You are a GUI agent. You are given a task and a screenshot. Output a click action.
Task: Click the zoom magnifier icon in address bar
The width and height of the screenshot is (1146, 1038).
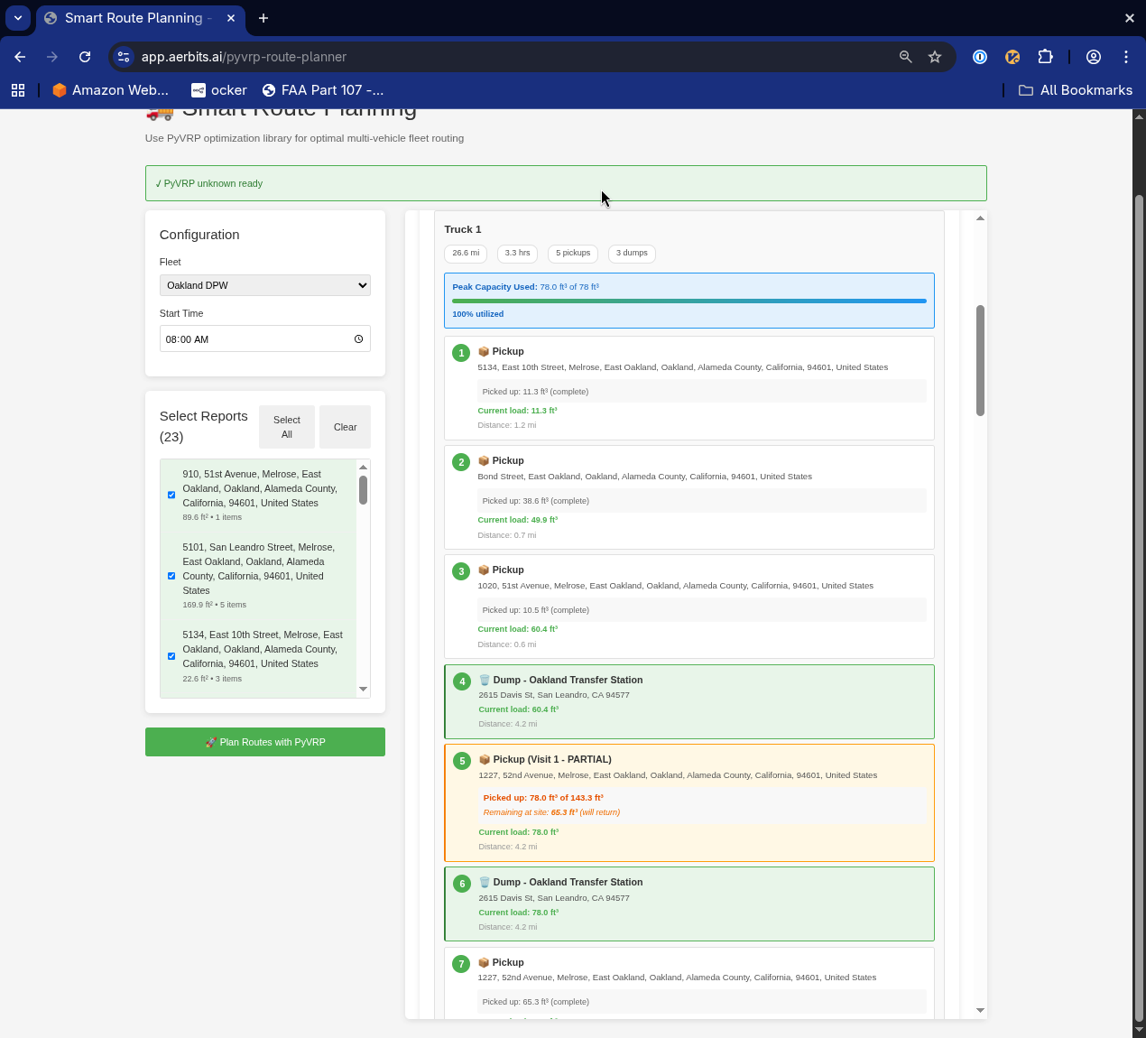906,57
